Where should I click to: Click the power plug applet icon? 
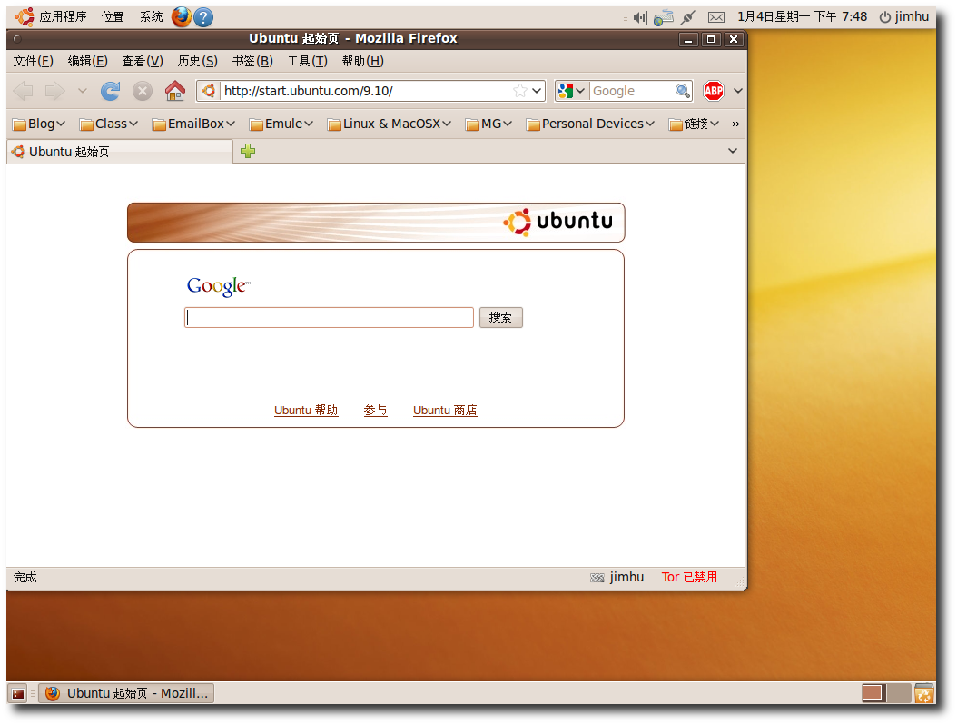pyautogui.click(x=688, y=17)
